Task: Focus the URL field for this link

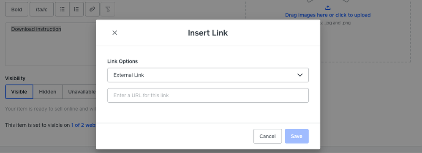Action: coord(208,96)
